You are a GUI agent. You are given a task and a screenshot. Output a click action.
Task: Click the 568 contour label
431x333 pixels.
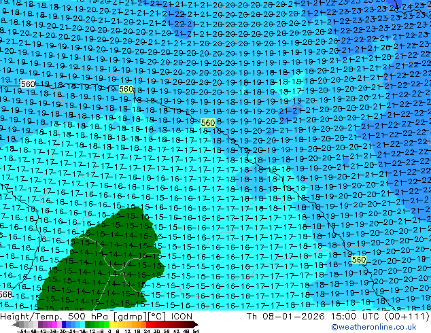pyautogui.click(x=5, y=294)
